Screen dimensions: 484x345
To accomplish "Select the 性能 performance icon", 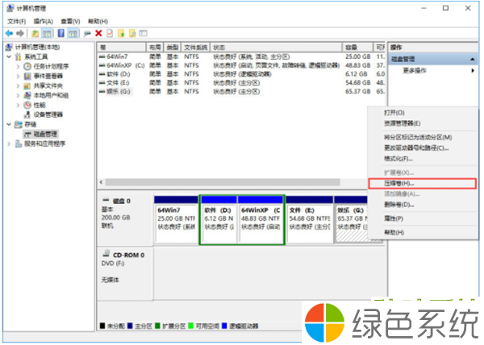I will (x=27, y=105).
